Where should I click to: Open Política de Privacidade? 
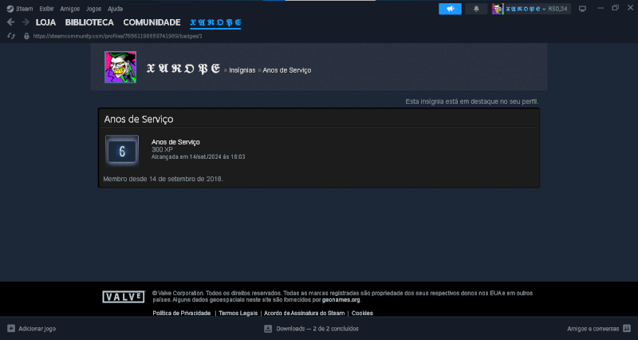[x=182, y=313]
